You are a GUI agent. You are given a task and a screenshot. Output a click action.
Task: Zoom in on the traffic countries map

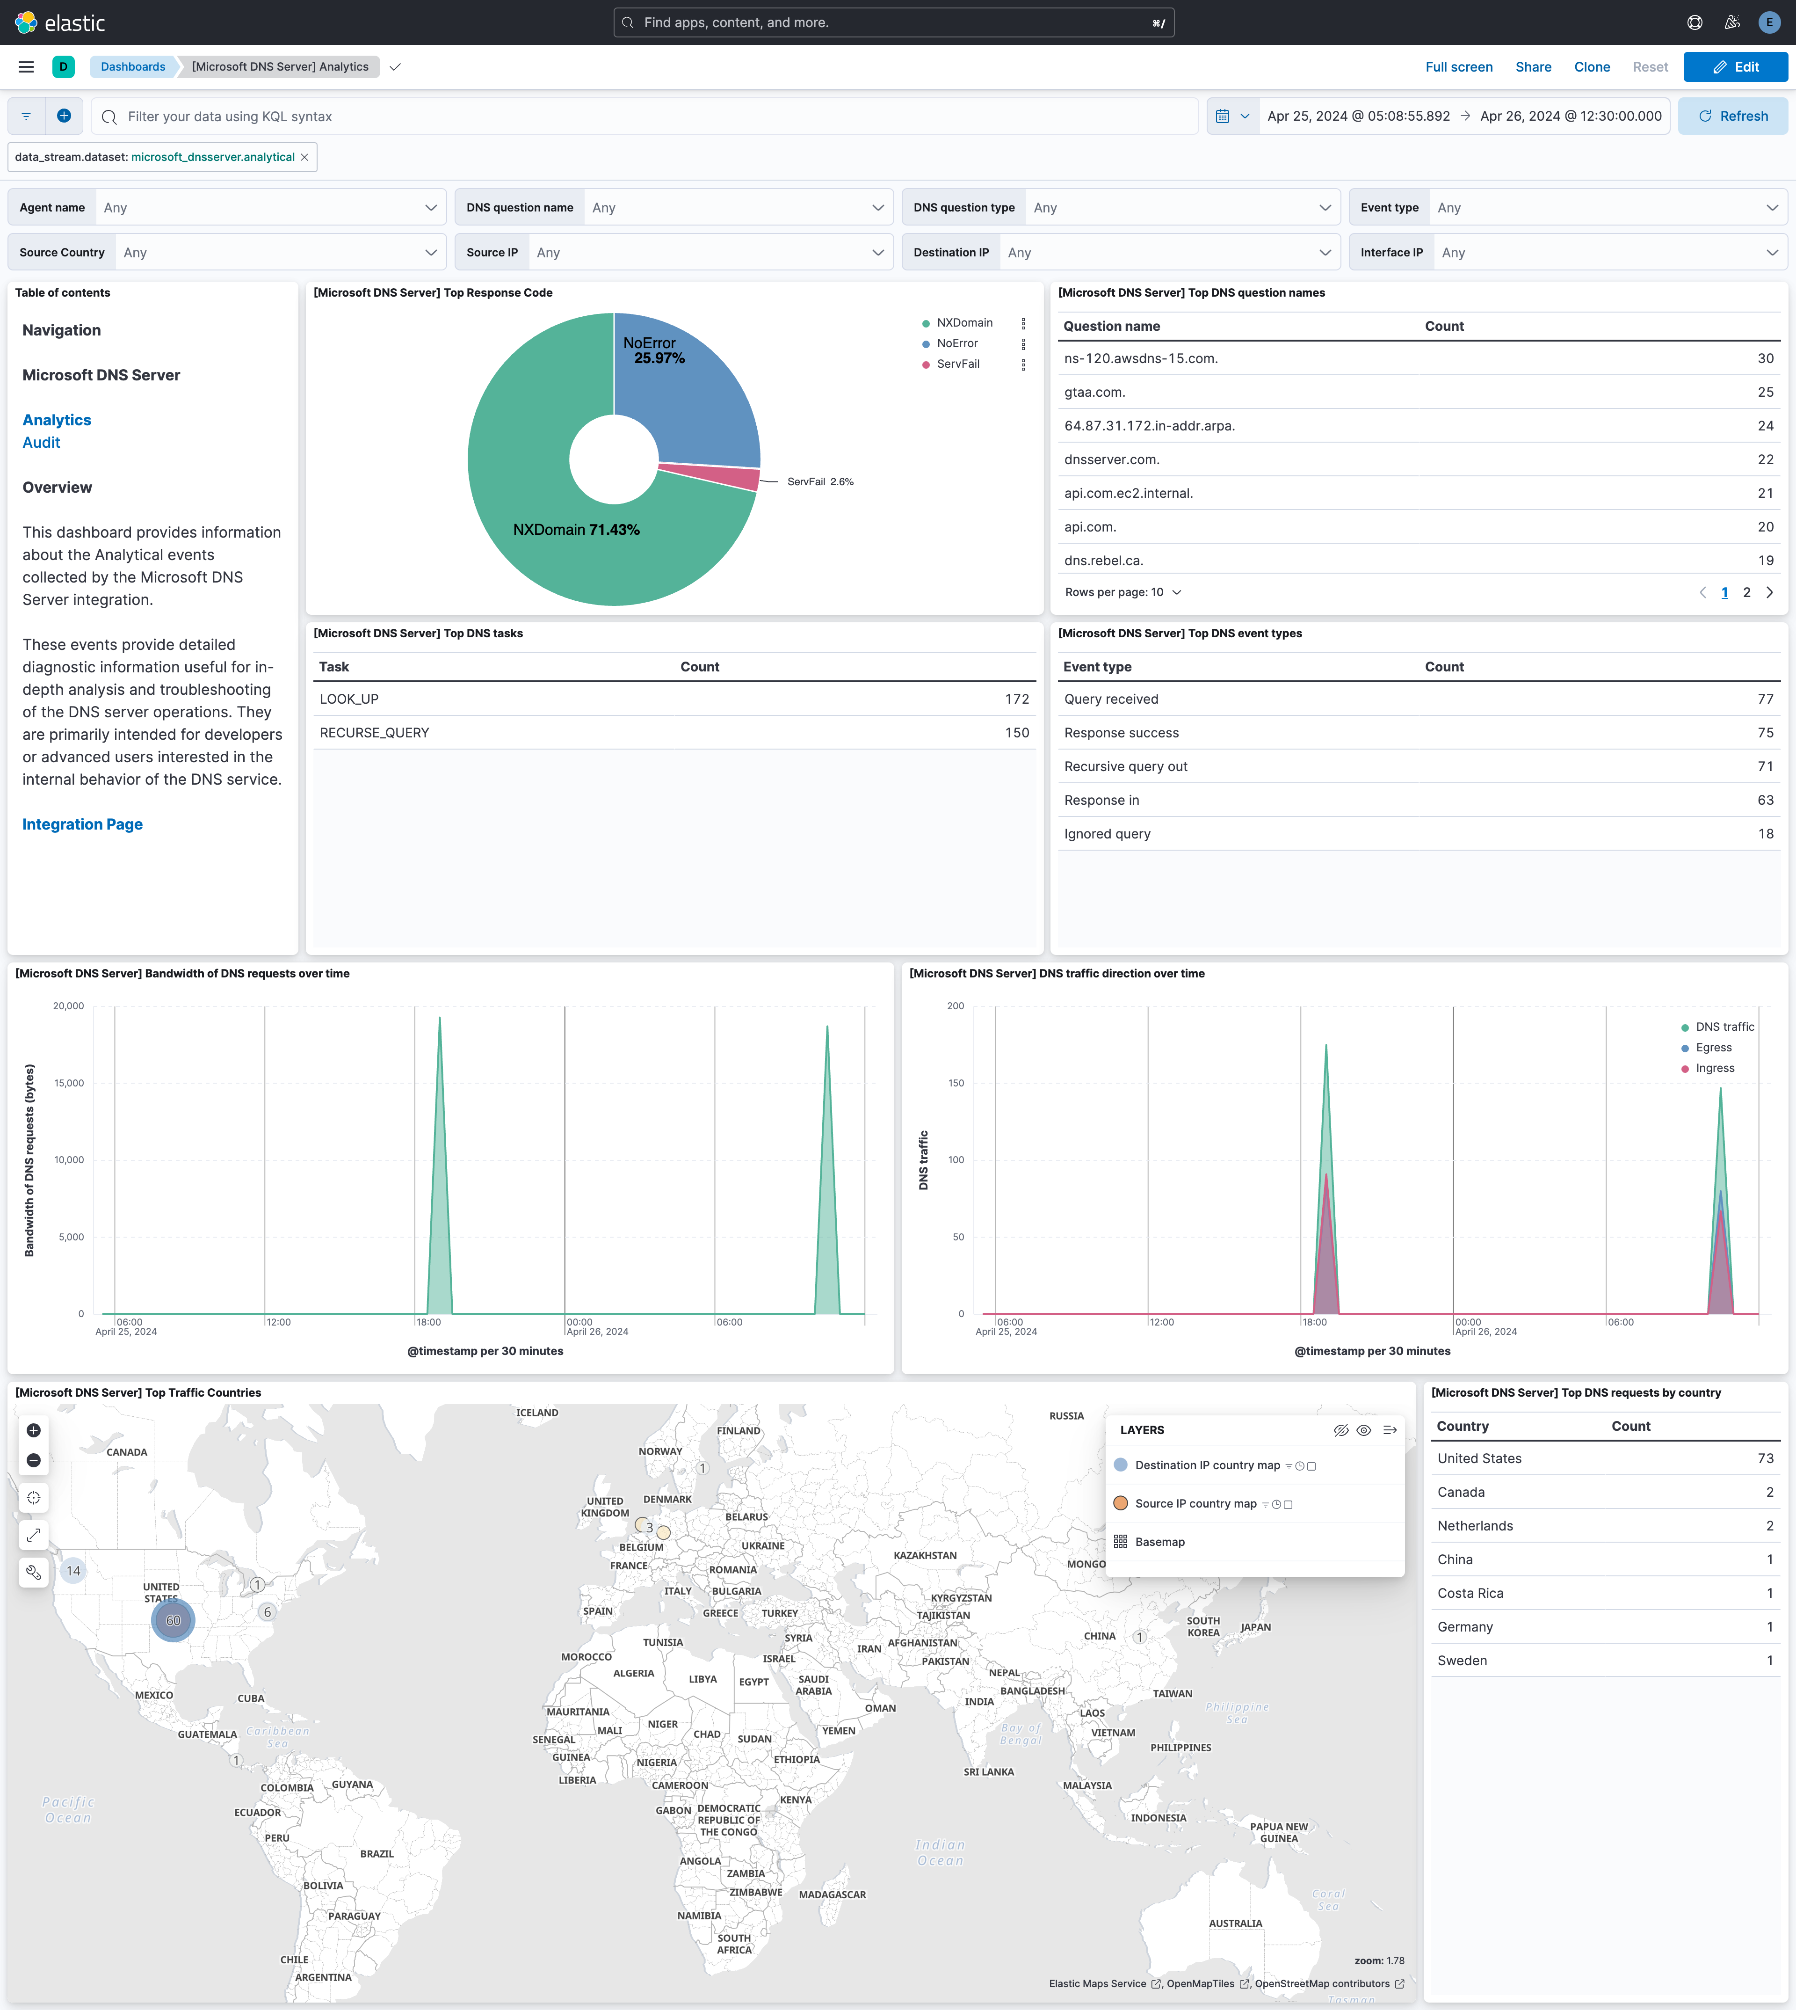[33, 1429]
